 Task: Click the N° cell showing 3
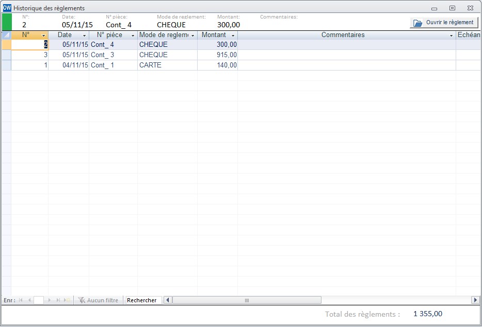point(30,55)
